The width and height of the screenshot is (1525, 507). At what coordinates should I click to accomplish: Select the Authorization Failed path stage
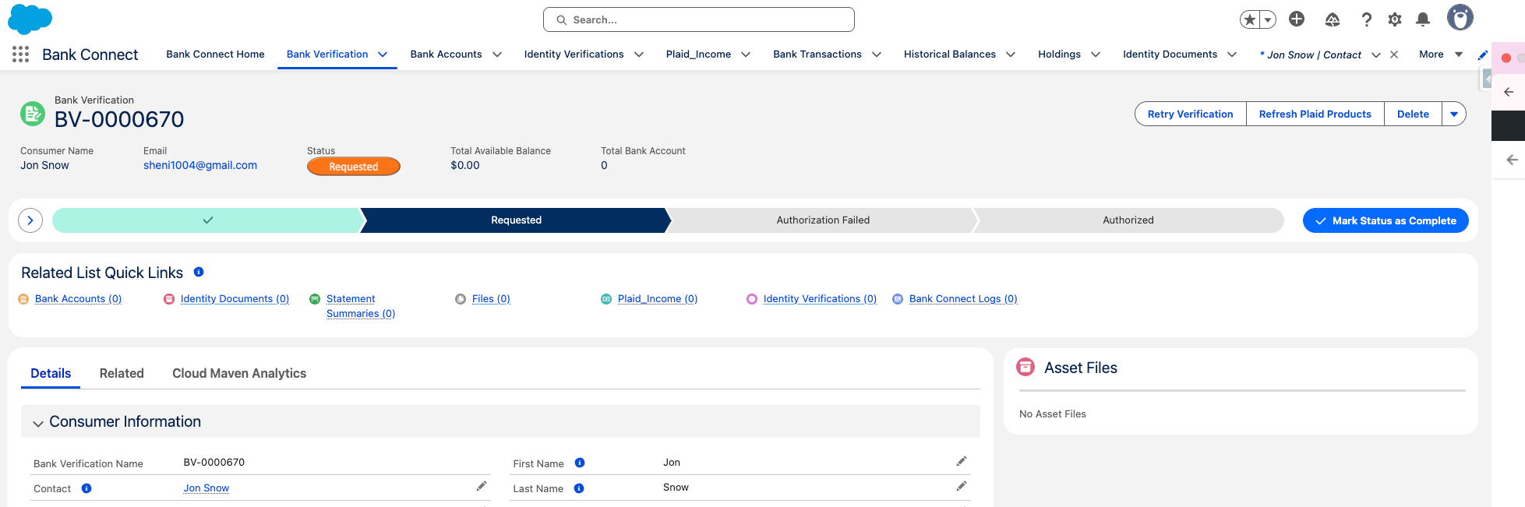click(823, 220)
